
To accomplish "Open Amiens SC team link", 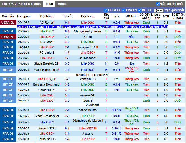I will coord(88,95).
